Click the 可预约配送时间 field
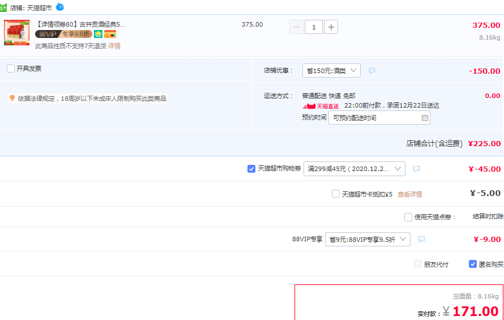The height and width of the screenshot is (320, 504). [x=379, y=118]
